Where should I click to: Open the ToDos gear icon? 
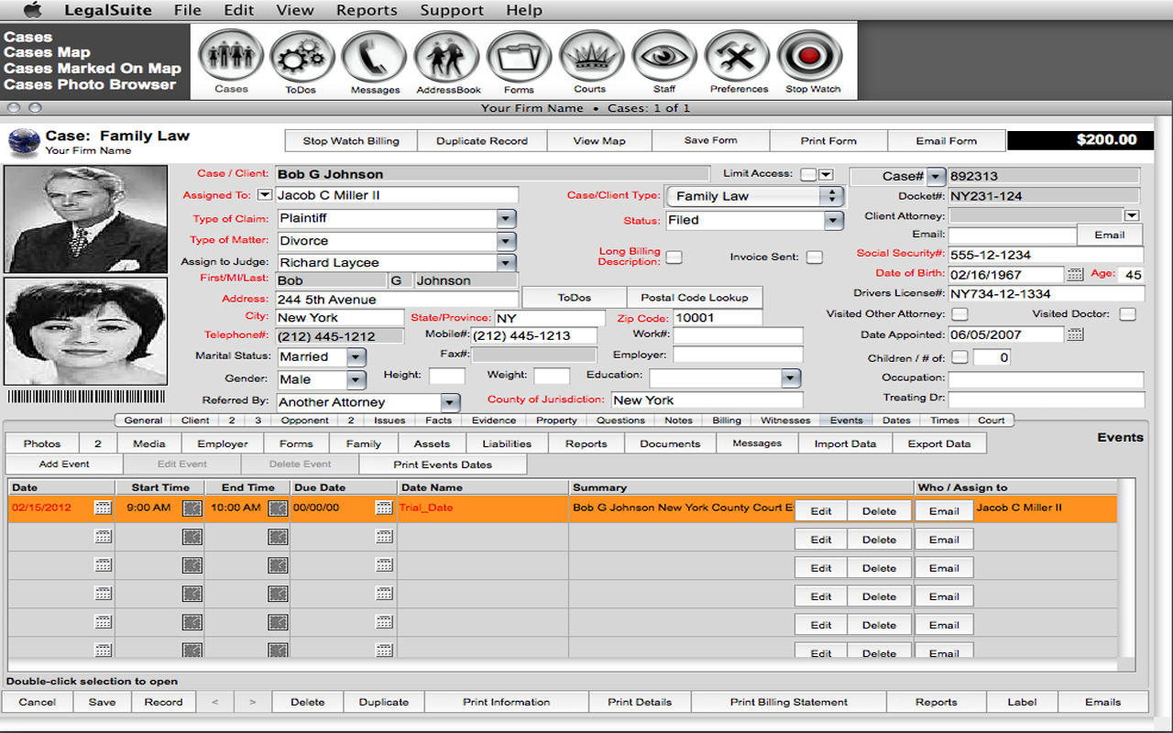point(301,57)
